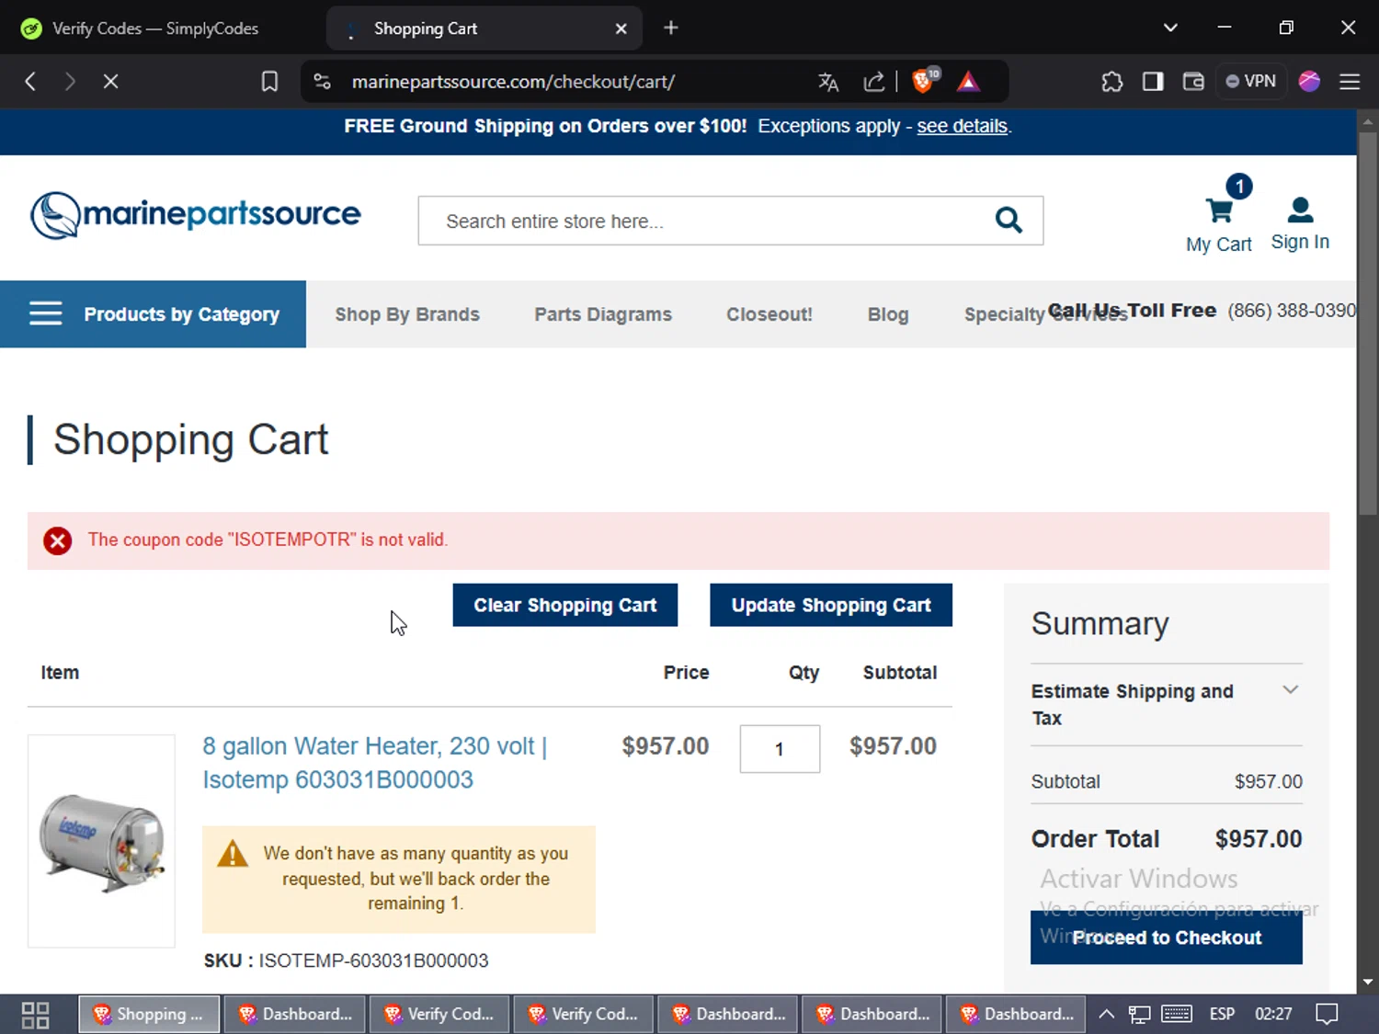Click scrollbar down arrow
This screenshot has height=1034, width=1379.
point(1368,982)
